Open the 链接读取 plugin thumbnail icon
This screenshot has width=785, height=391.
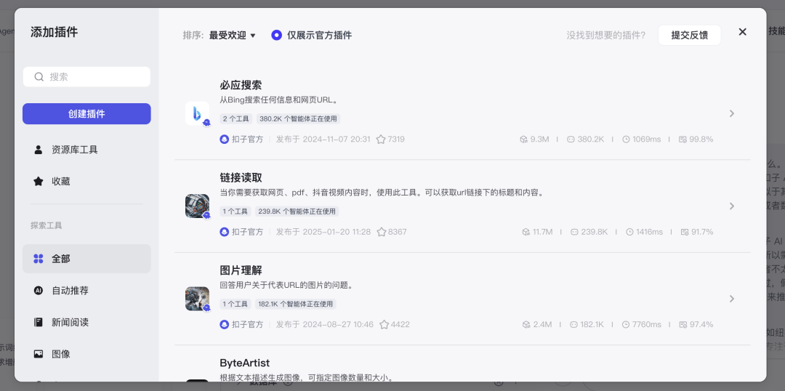[x=197, y=206]
